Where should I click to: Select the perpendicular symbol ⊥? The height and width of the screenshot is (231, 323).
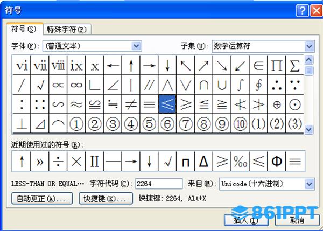coord(22,124)
